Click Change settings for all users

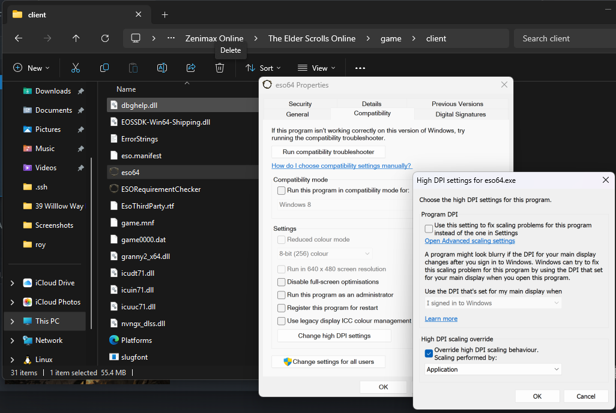[328, 361]
